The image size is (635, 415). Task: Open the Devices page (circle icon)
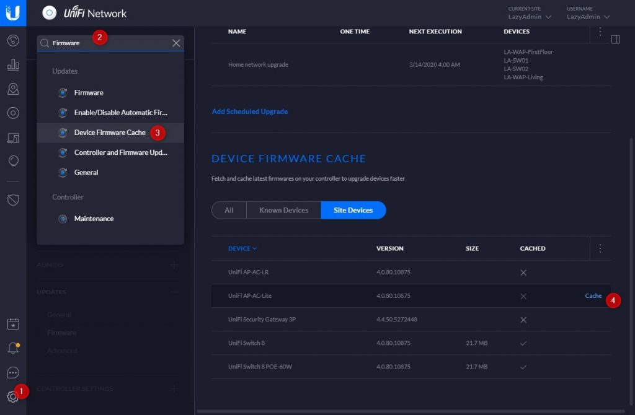[13, 113]
